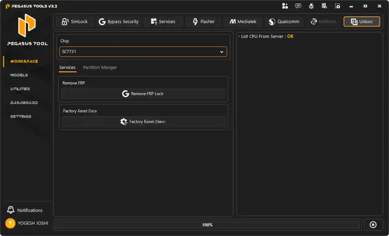Select the Unisoc tab

click(362, 22)
